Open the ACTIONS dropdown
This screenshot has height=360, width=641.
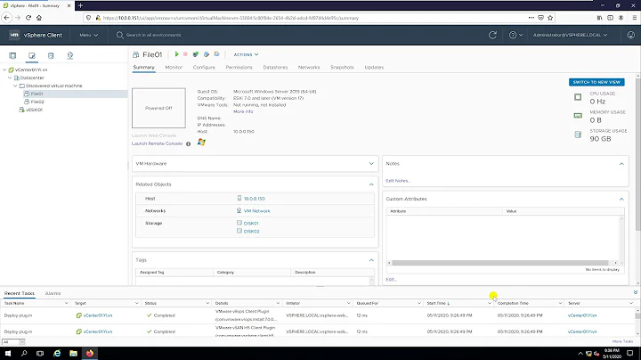point(246,54)
